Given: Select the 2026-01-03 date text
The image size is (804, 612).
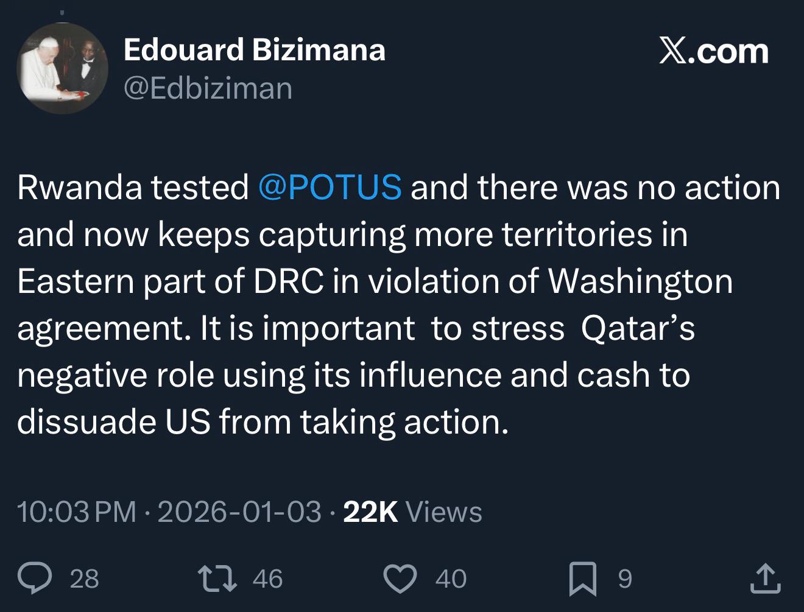Looking at the screenshot, I should (239, 512).
